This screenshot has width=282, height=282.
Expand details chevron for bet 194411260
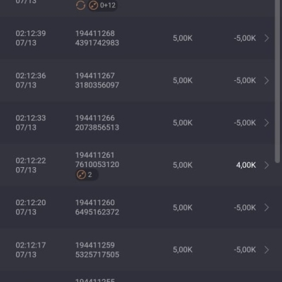(266, 207)
